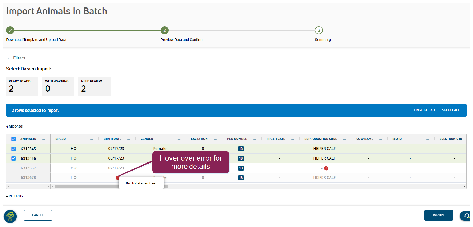This screenshot has width=473, height=227.
Task: Click the green logo icon bottom-left
Action: [x=10, y=216]
